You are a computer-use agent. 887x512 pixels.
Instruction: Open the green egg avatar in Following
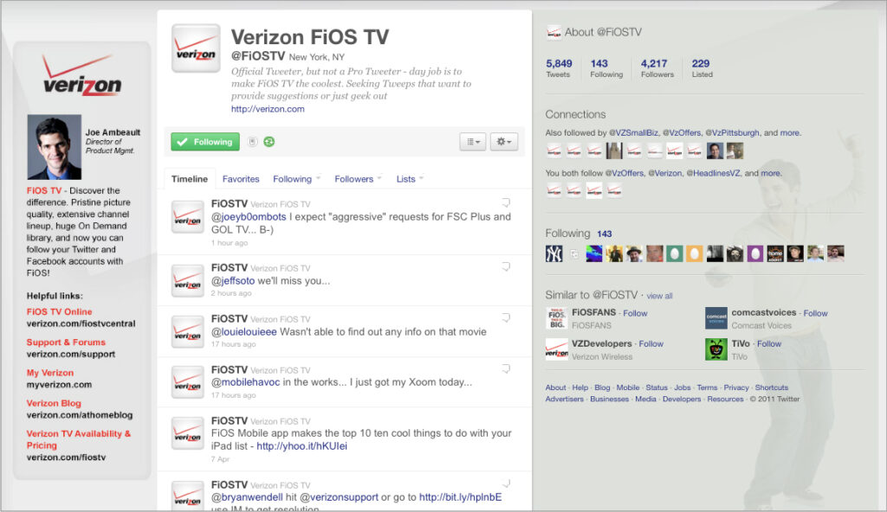tap(674, 253)
